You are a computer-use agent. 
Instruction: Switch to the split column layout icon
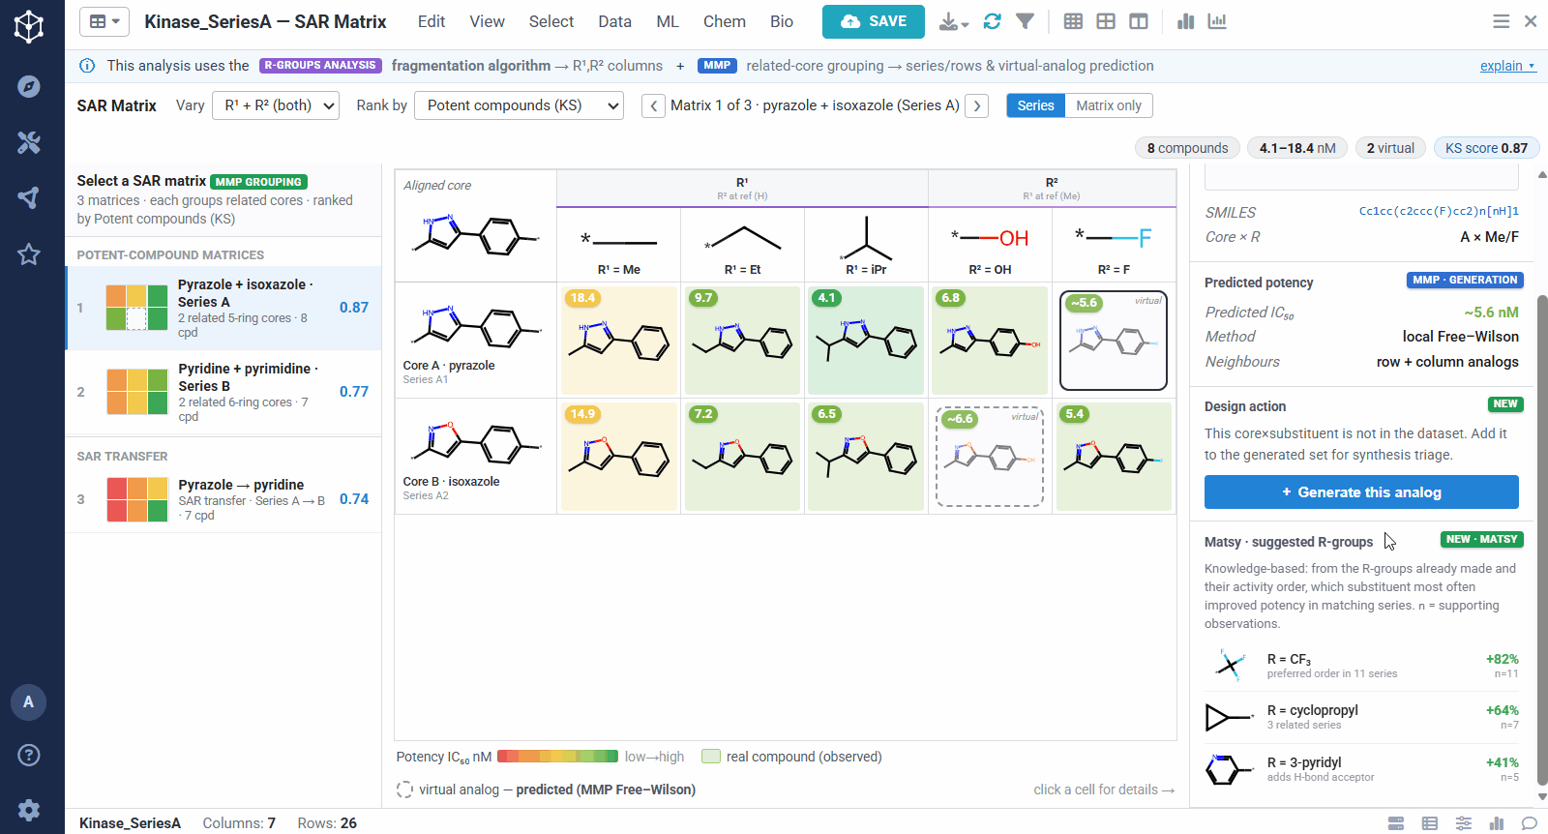1139,21
